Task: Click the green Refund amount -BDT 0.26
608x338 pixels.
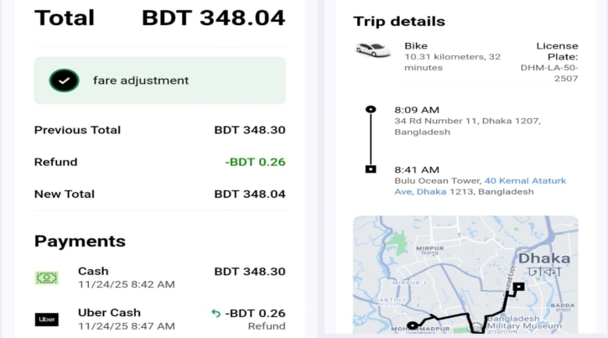Action: (x=255, y=162)
